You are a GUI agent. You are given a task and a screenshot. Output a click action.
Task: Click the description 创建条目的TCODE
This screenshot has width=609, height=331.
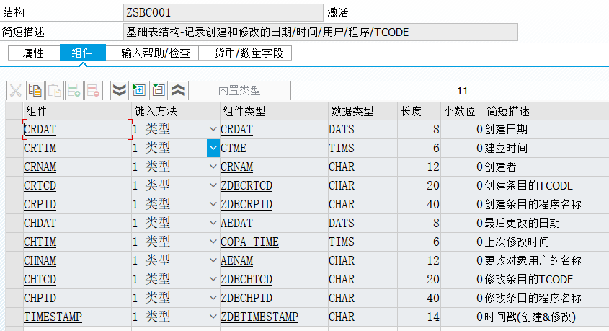point(528,185)
